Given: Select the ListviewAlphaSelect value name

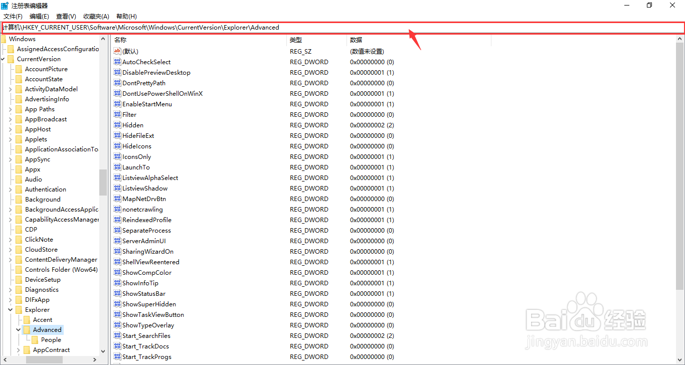Looking at the screenshot, I should coord(150,177).
